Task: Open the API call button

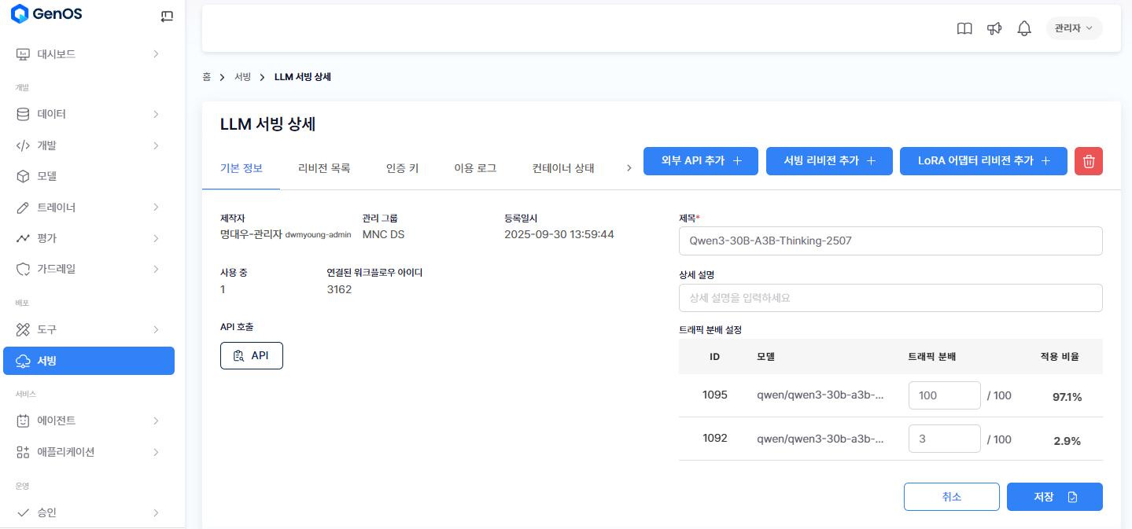Action: (251, 356)
